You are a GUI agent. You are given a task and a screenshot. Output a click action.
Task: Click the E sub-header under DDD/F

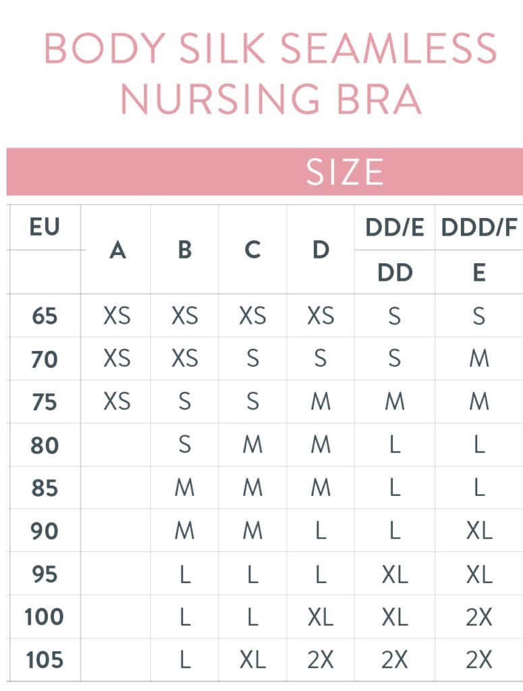[479, 273]
